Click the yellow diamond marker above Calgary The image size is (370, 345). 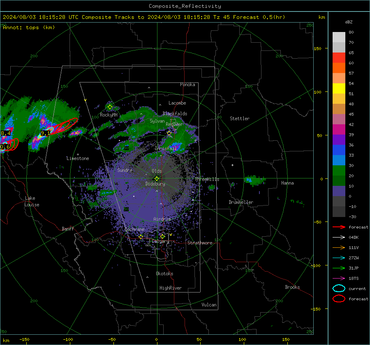click(x=162, y=236)
